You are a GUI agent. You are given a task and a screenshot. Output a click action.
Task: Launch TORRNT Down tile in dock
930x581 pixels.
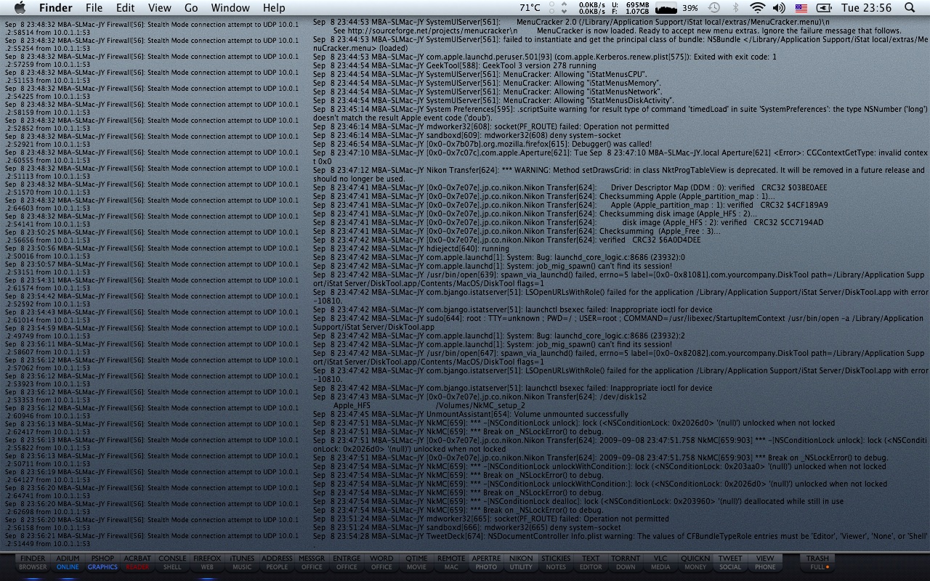point(626,563)
